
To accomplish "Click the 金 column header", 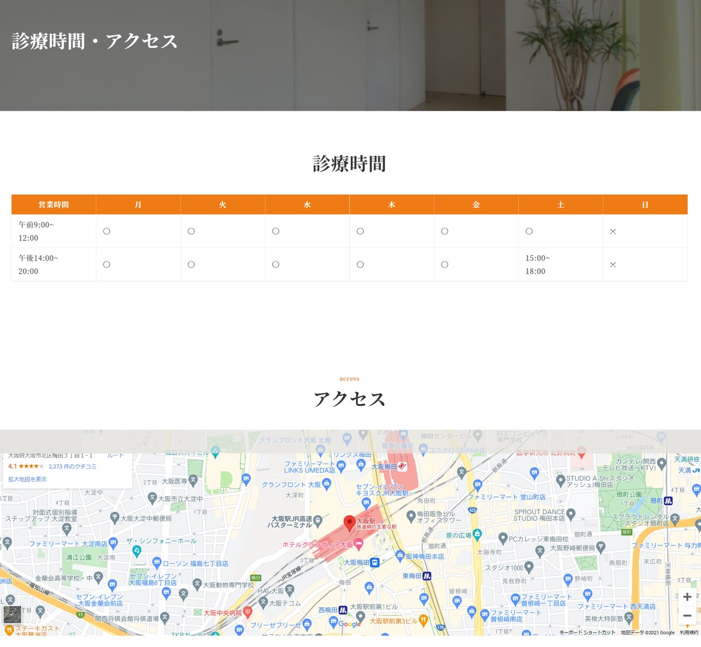I will [x=476, y=204].
